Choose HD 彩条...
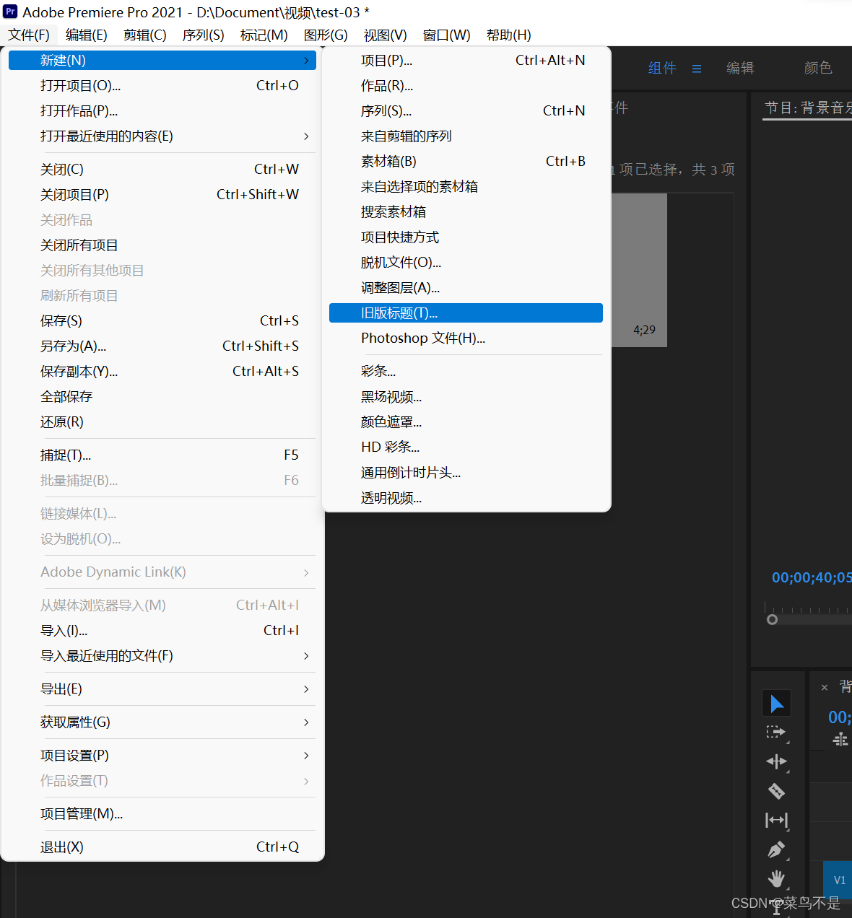The image size is (852, 918). (466, 447)
